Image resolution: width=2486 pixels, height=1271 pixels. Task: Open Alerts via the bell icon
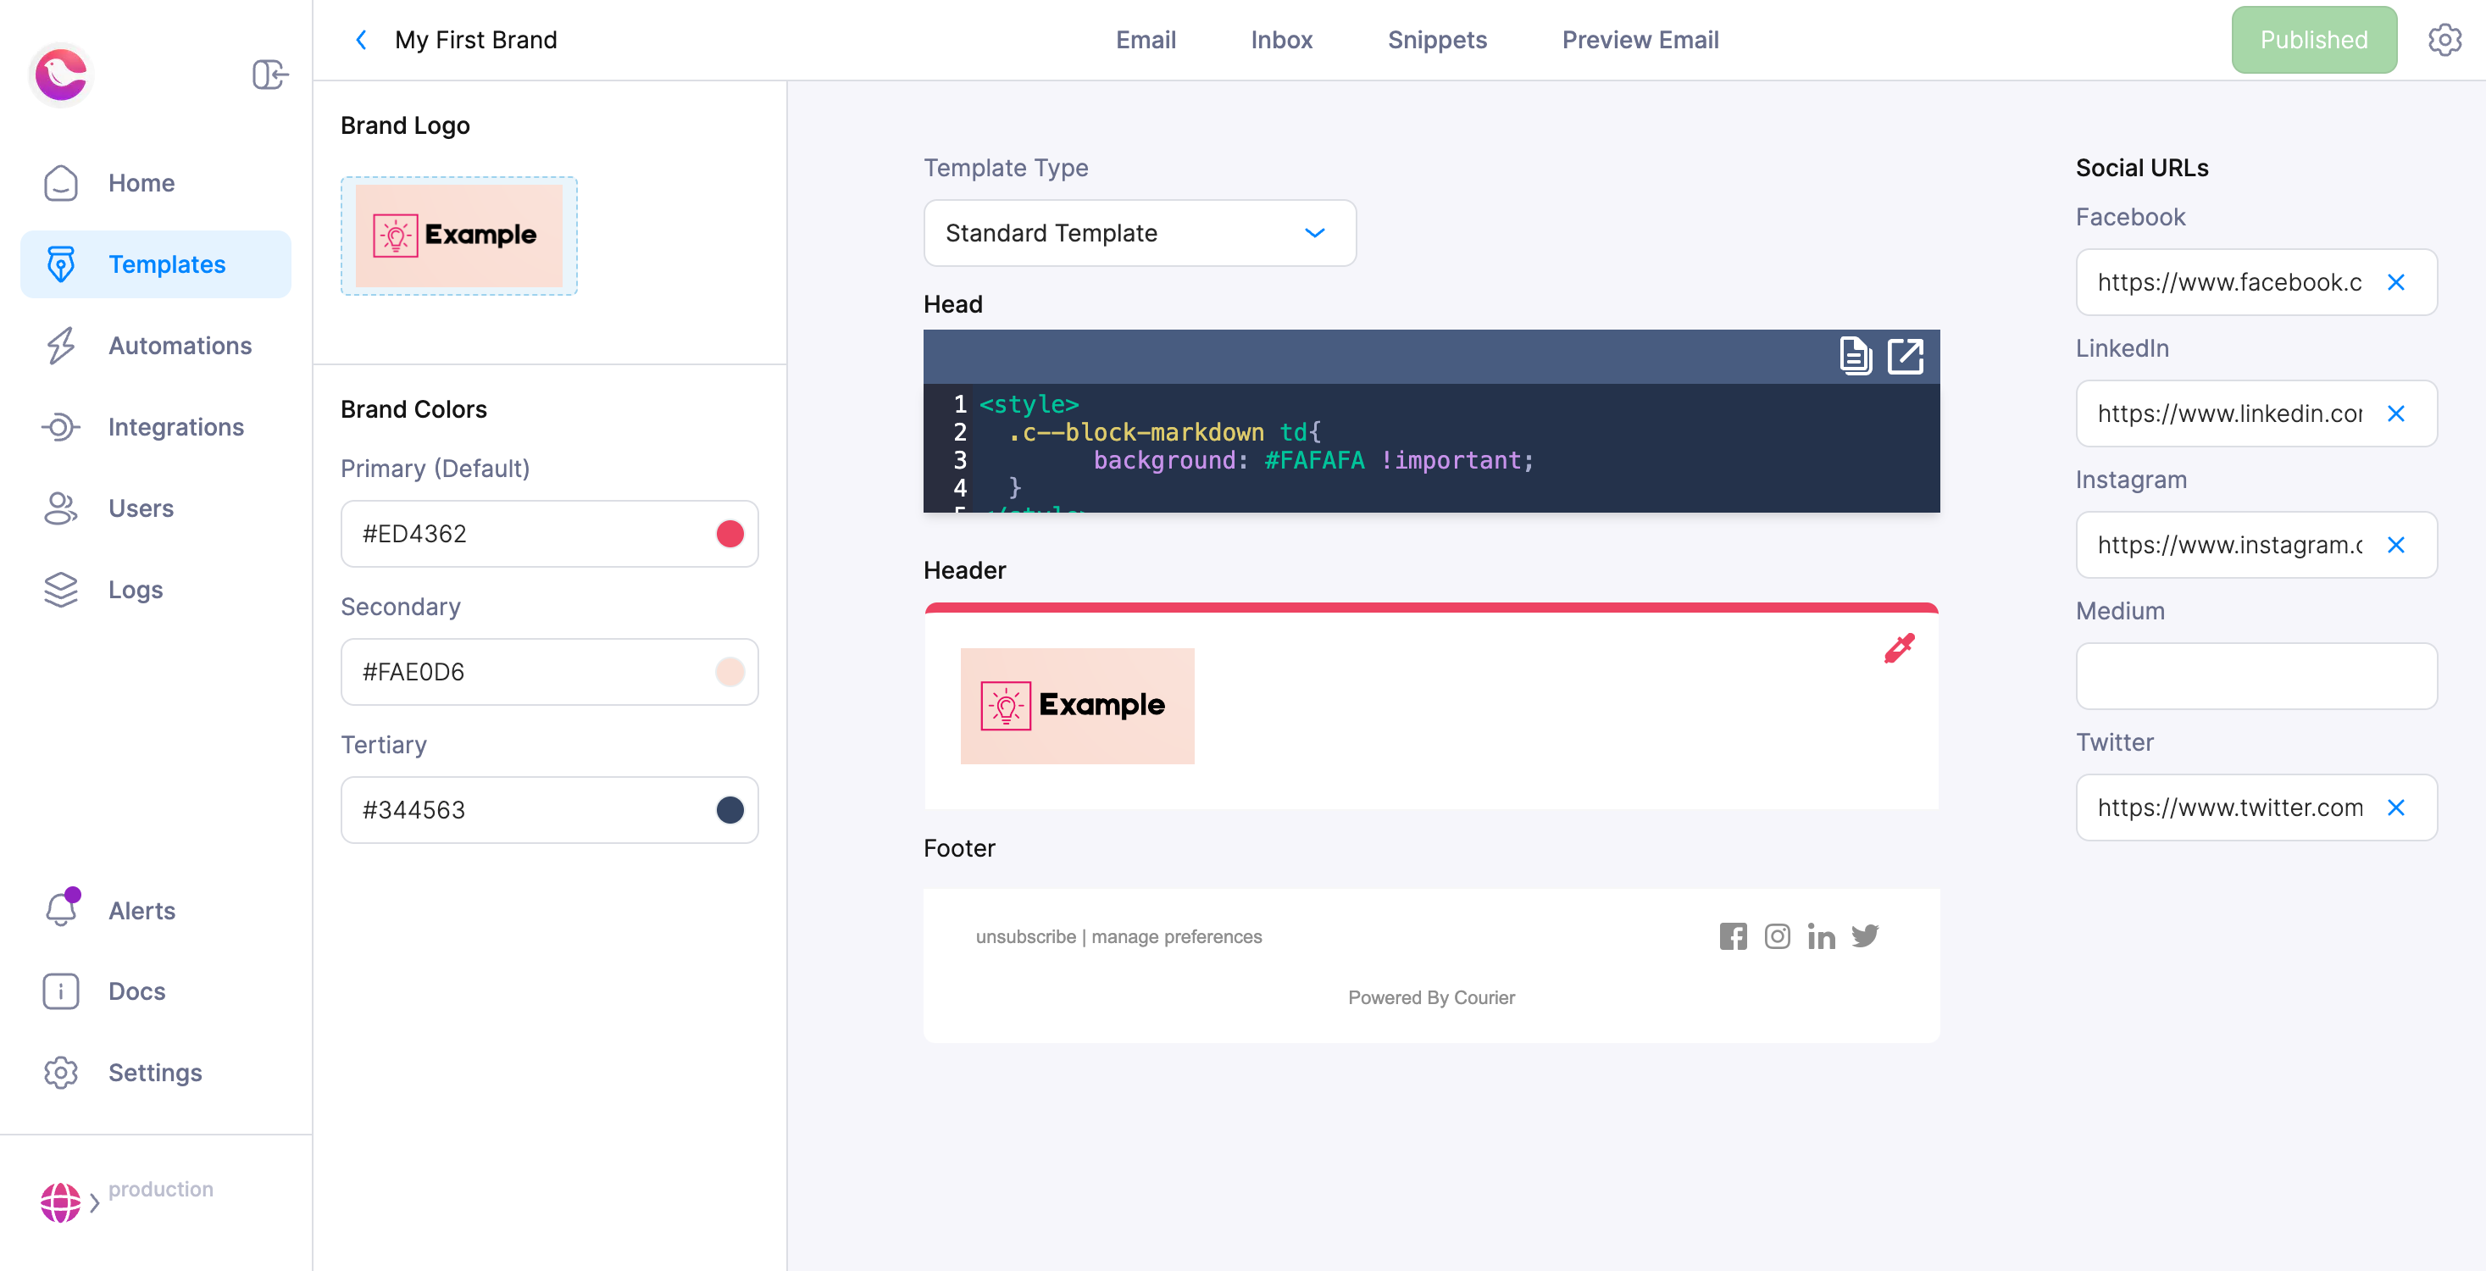60,910
